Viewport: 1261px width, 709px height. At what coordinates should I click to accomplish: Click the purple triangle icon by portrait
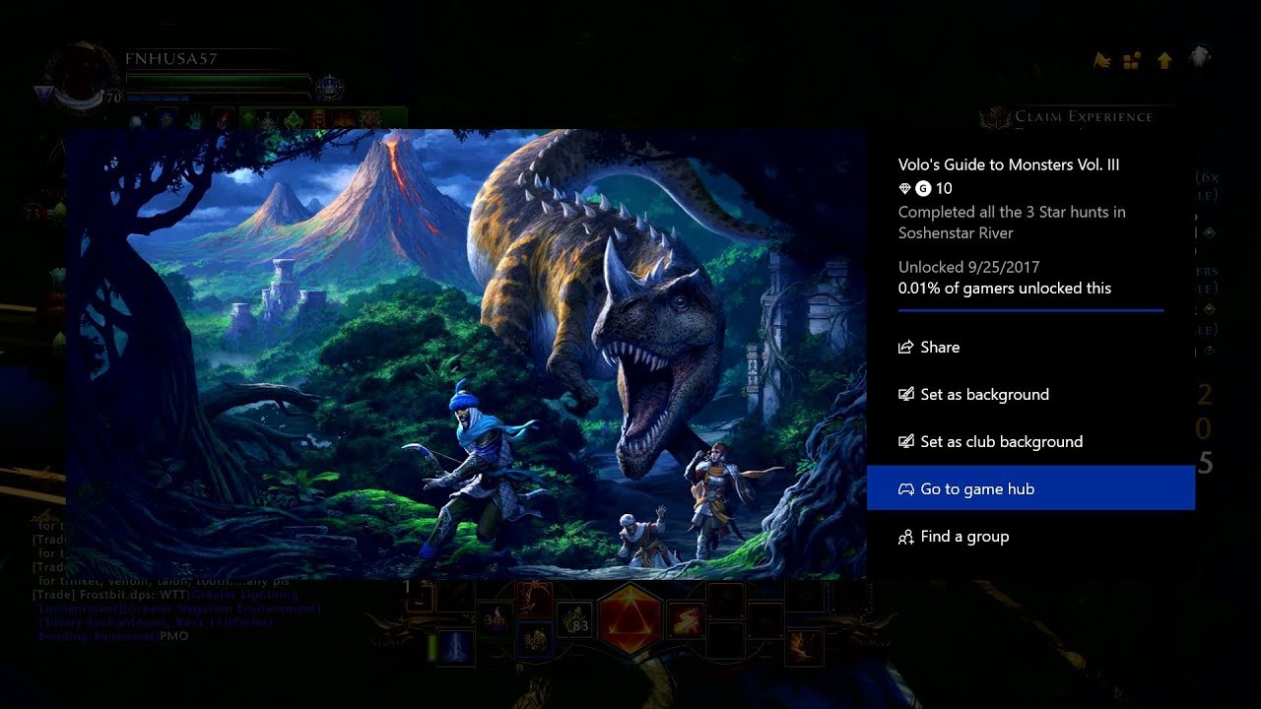click(x=43, y=93)
